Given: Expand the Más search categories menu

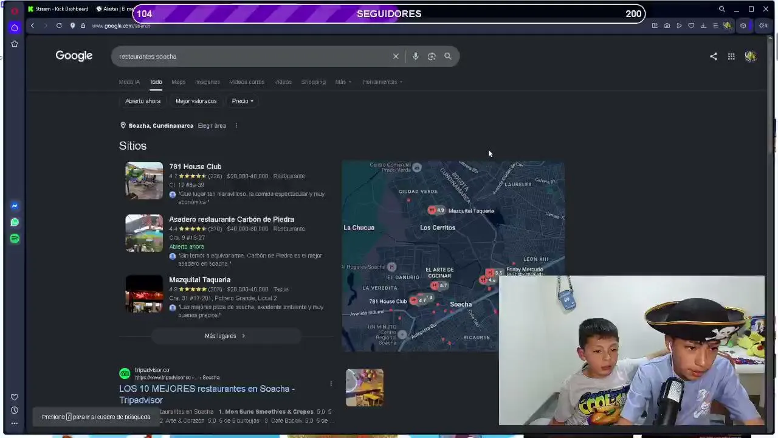Looking at the screenshot, I should [x=343, y=82].
